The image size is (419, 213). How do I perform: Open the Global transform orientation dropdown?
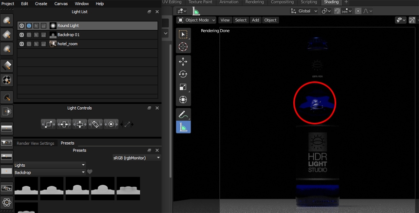(x=304, y=11)
